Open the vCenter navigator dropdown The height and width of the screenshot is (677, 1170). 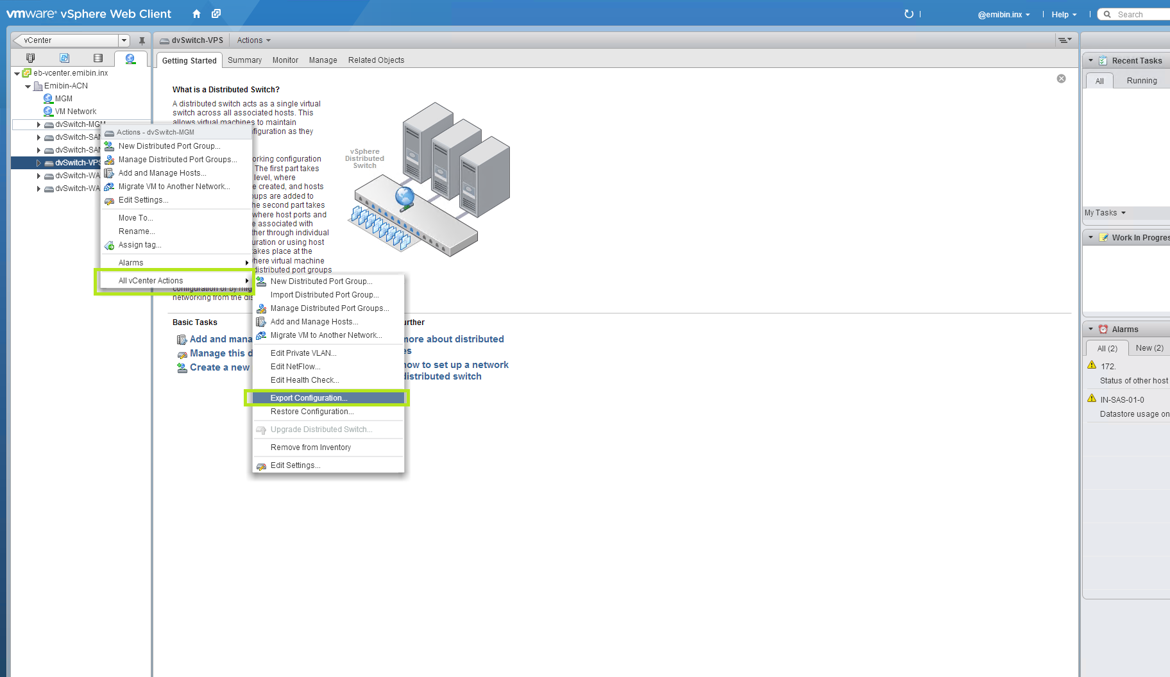pos(124,40)
